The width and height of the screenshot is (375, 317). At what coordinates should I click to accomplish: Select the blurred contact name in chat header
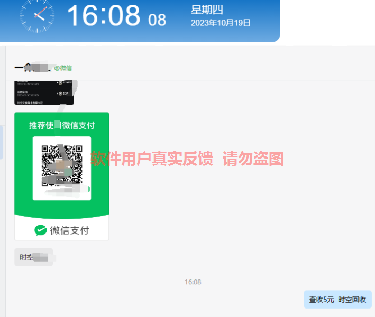[33, 67]
